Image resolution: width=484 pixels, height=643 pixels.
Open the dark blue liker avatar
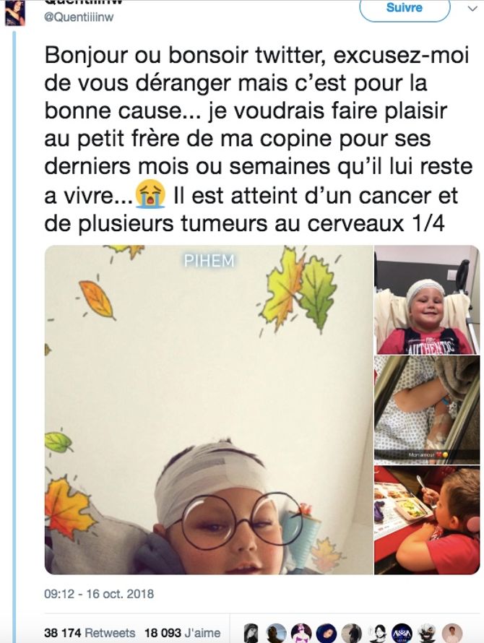click(x=327, y=633)
